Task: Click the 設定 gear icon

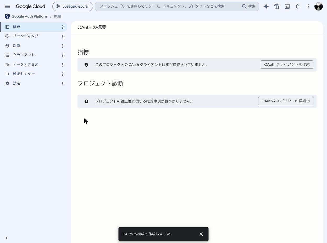Action: click(x=7, y=83)
